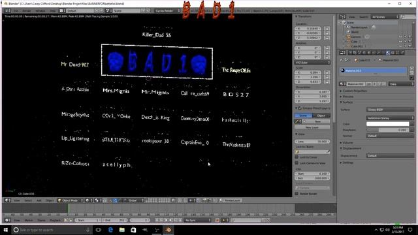418x235 pixels.
Task: Adjust the Roughness slider
Action: (387, 130)
